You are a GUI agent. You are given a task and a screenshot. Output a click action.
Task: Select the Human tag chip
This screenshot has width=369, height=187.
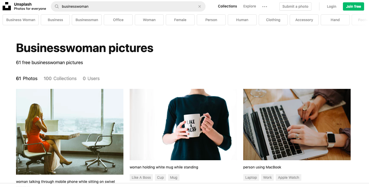242,20
